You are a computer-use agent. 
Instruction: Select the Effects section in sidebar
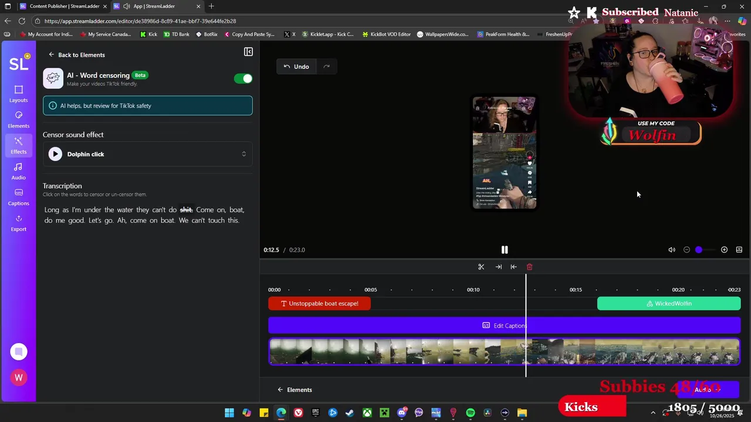pyautogui.click(x=18, y=145)
